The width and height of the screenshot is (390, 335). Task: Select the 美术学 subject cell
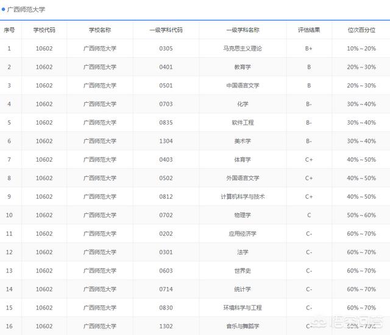pyautogui.click(x=243, y=141)
